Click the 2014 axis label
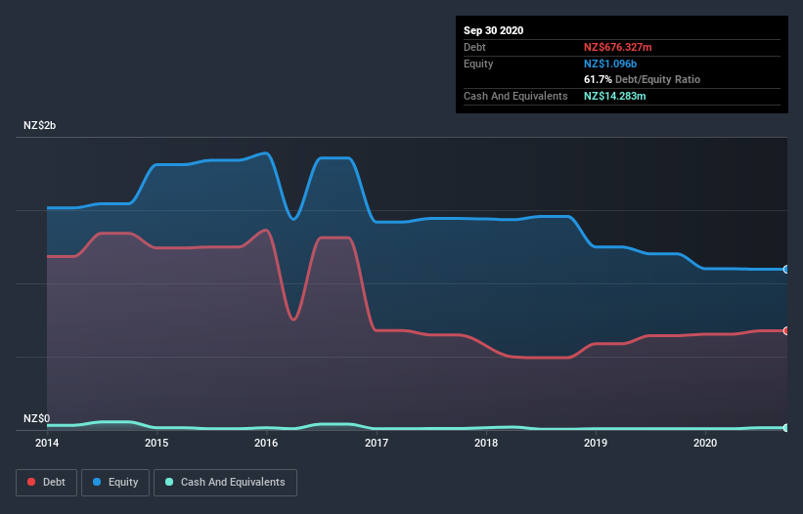The image size is (803, 514). [x=47, y=443]
